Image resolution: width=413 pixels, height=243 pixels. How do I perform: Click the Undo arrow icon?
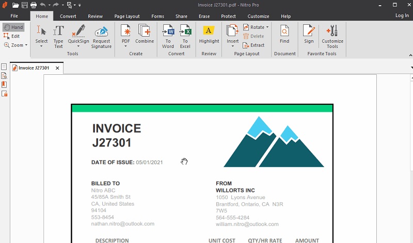(x=43, y=5)
